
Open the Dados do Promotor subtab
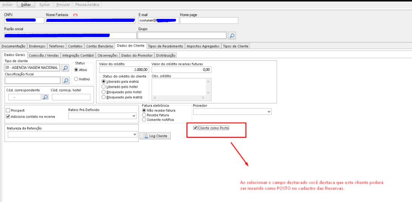pyautogui.click(x=137, y=55)
